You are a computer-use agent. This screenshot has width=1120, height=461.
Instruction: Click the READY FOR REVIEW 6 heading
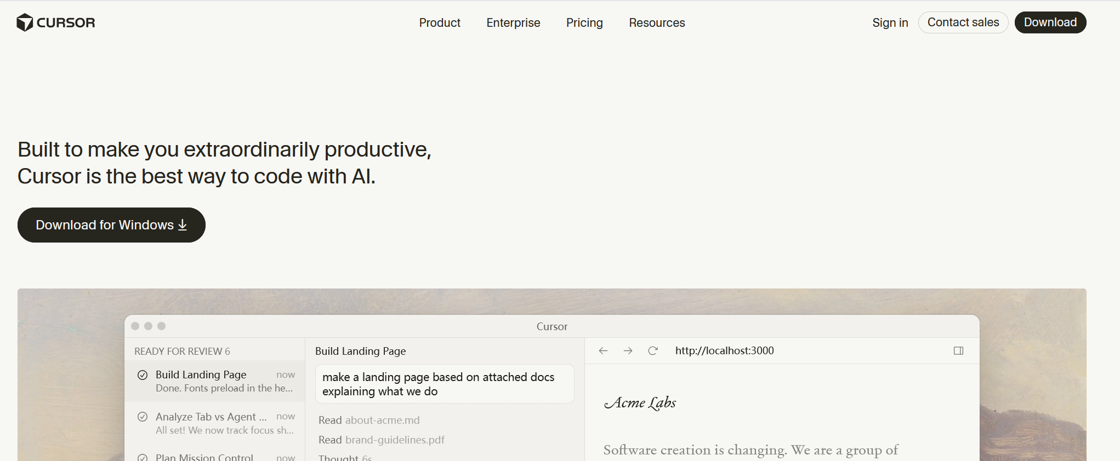(183, 351)
